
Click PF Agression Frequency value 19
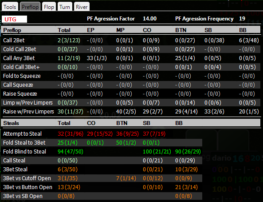(x=242, y=19)
